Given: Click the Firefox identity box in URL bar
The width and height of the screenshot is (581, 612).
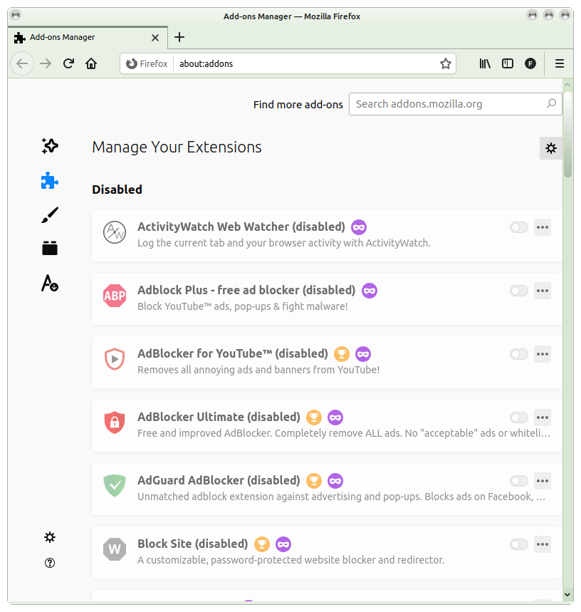Looking at the screenshot, I should click(x=147, y=63).
